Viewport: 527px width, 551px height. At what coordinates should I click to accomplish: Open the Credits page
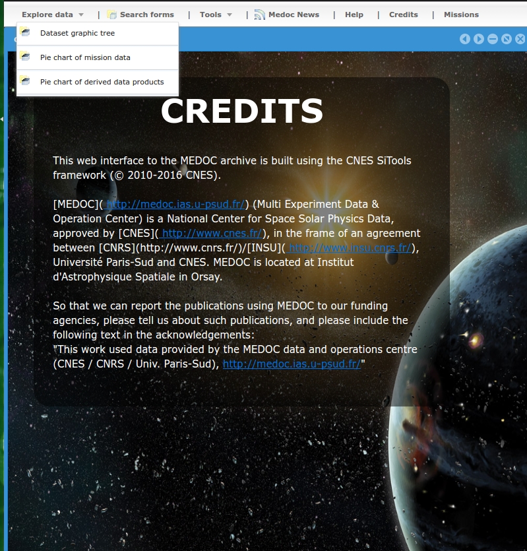point(404,15)
